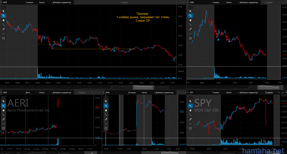The image size is (287, 154).
Task: Choose the horizontal line tool in the AERI 1 минута chart
Action: click(x=3, y=34)
